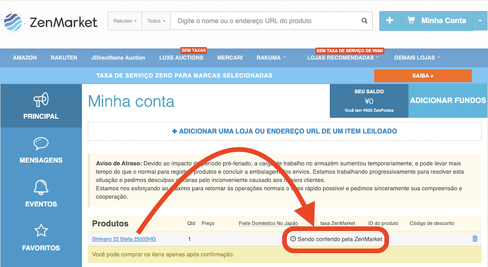
Task: Open Eventos bell icon
Action: point(41,187)
